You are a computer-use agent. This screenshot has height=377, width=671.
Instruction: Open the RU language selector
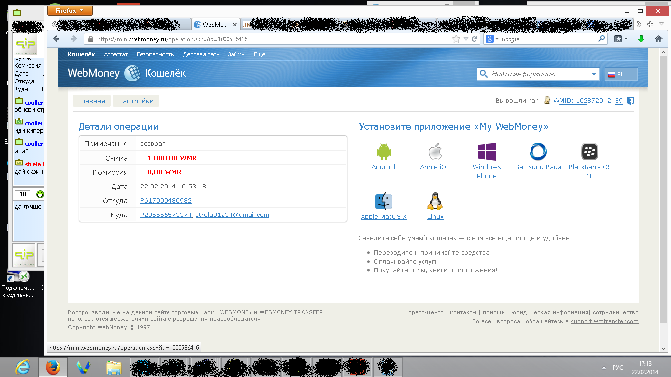pyautogui.click(x=621, y=74)
